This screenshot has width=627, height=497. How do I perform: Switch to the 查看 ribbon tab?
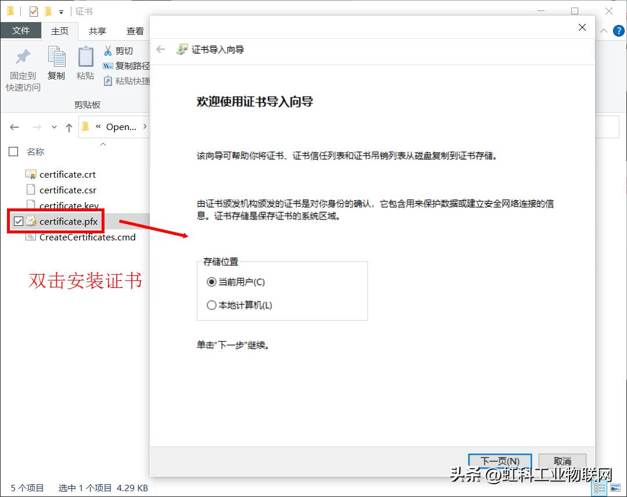(x=135, y=31)
